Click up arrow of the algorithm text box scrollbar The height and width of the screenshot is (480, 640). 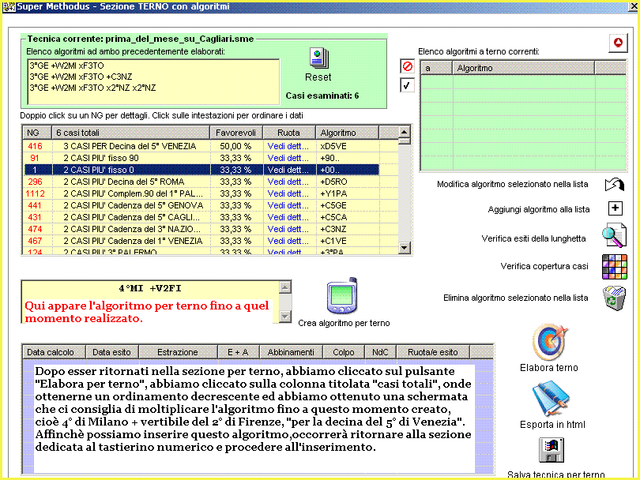tap(285, 287)
